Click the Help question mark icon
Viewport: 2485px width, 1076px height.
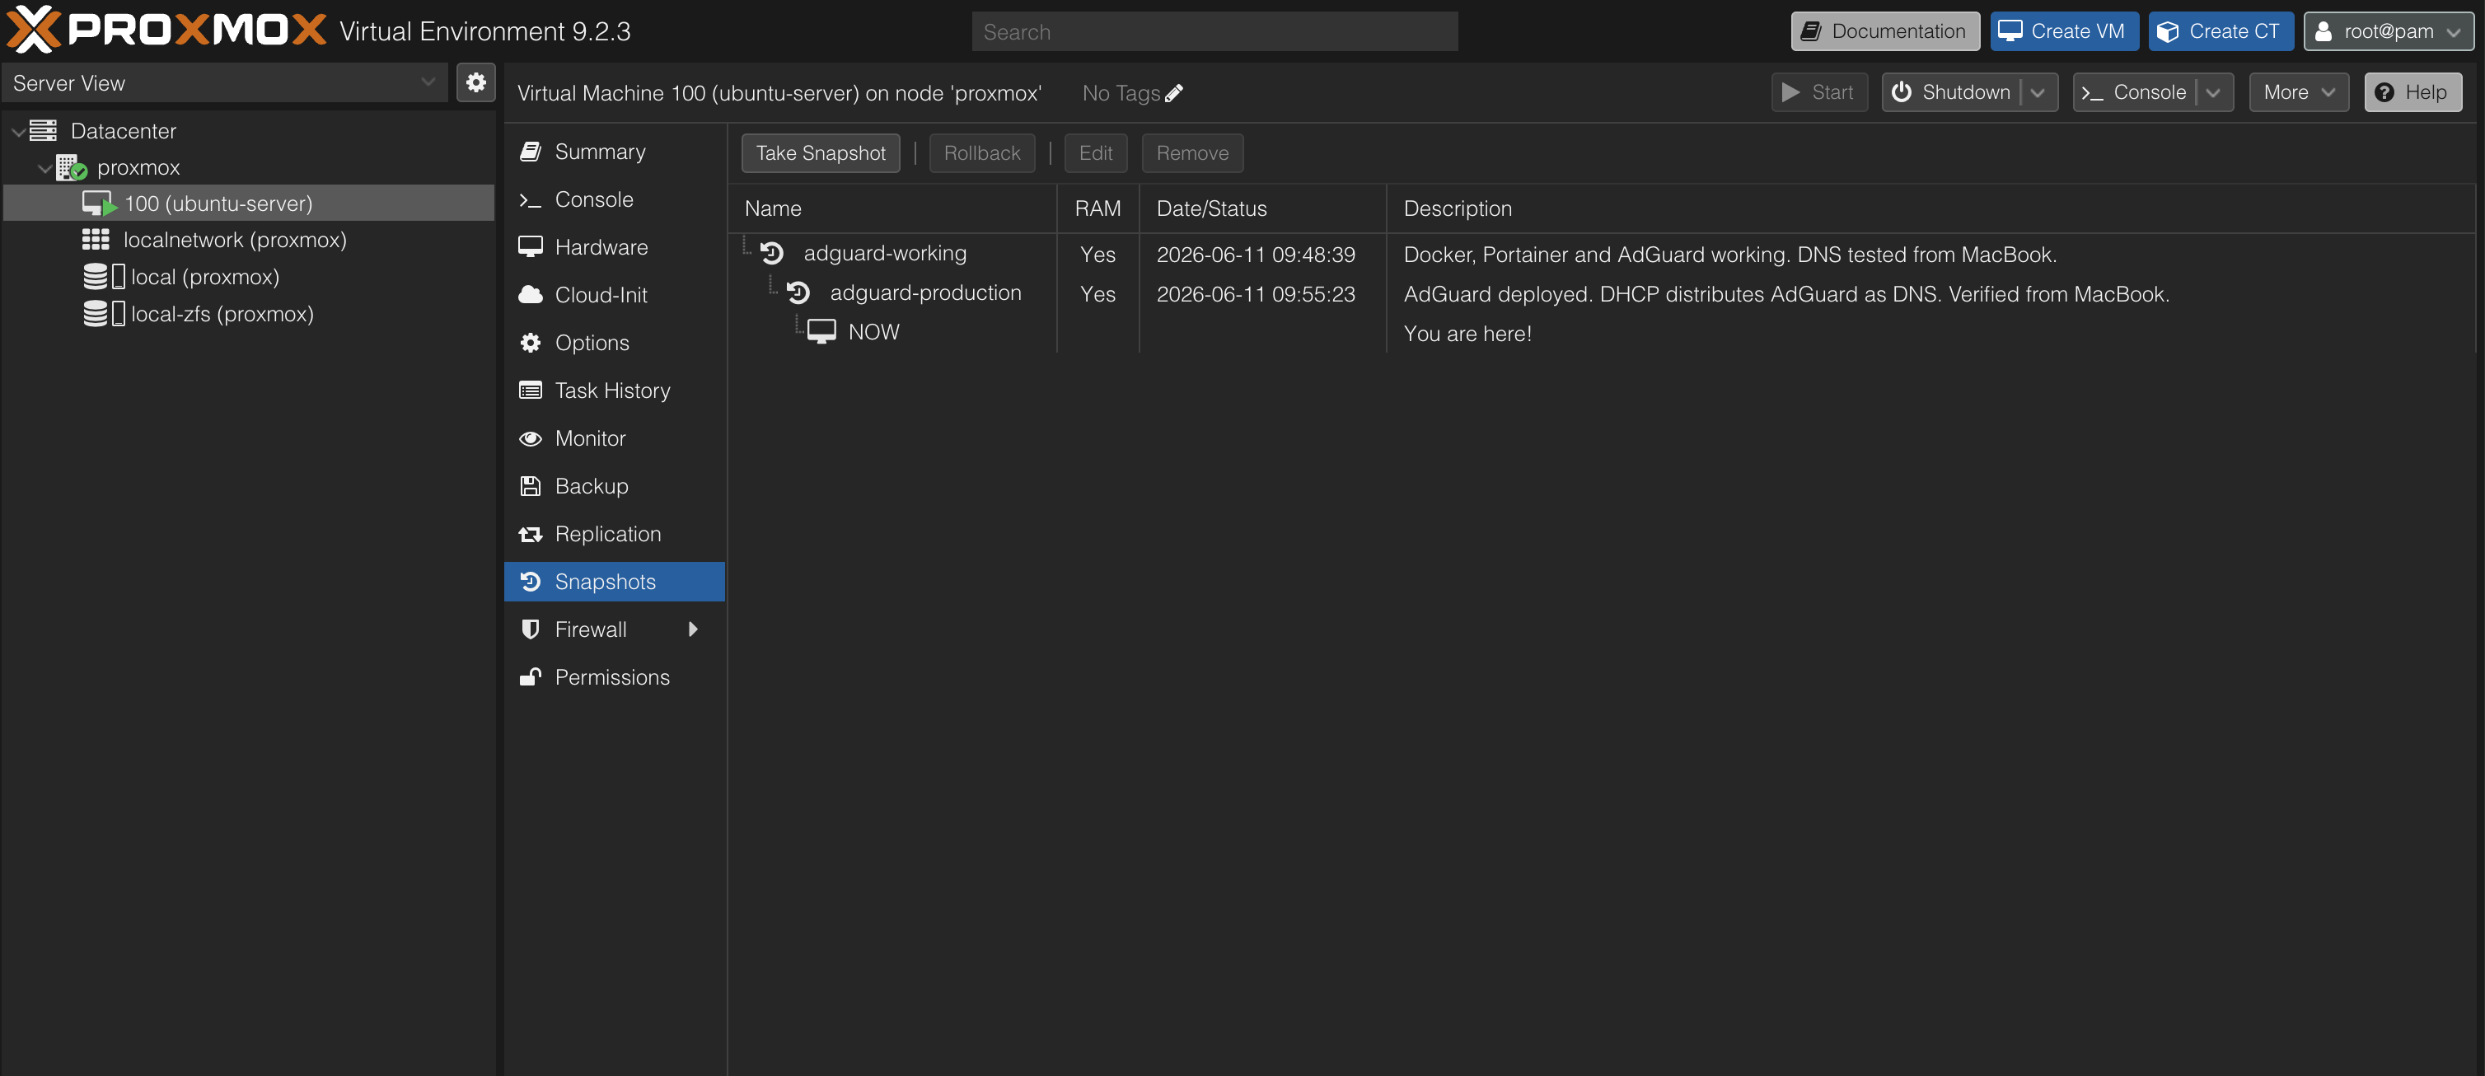tap(2384, 92)
